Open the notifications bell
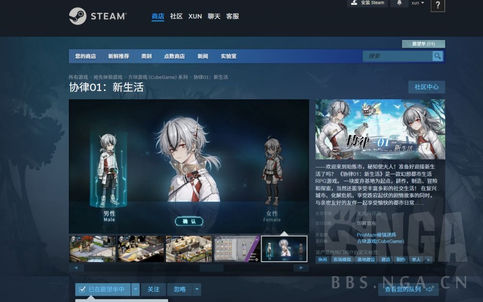Viewport: 483px width, 302px height. (399, 3)
